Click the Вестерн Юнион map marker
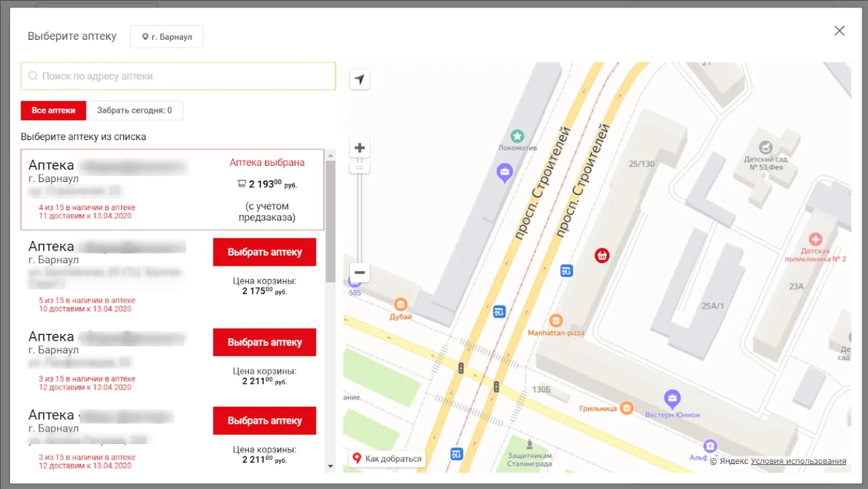The width and height of the screenshot is (868, 489). point(672,399)
